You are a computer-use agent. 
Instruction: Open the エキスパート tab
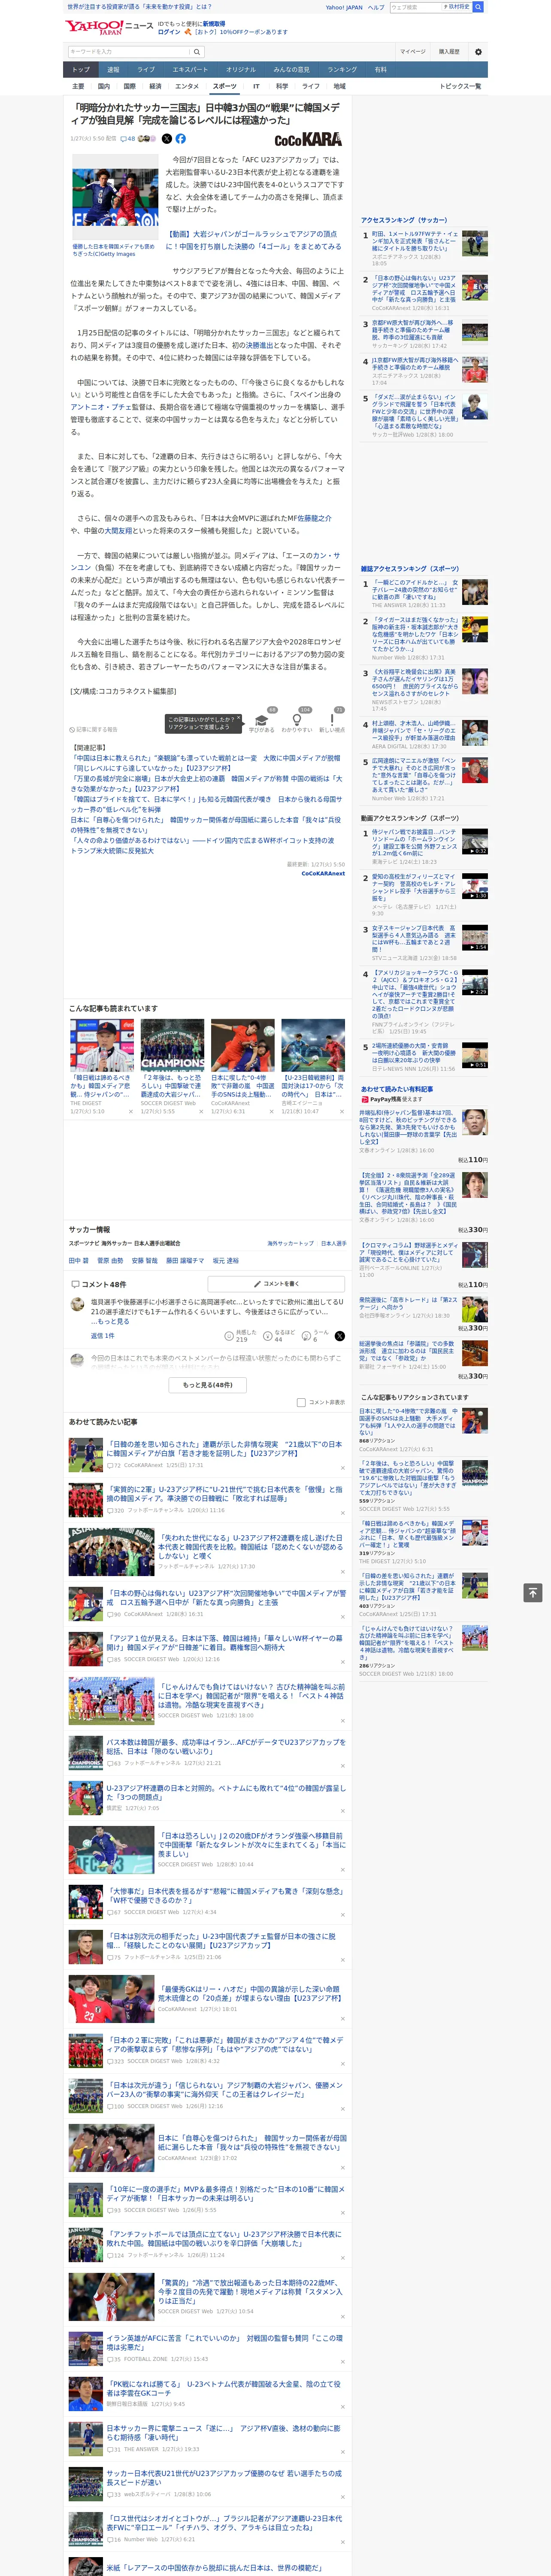(190, 70)
